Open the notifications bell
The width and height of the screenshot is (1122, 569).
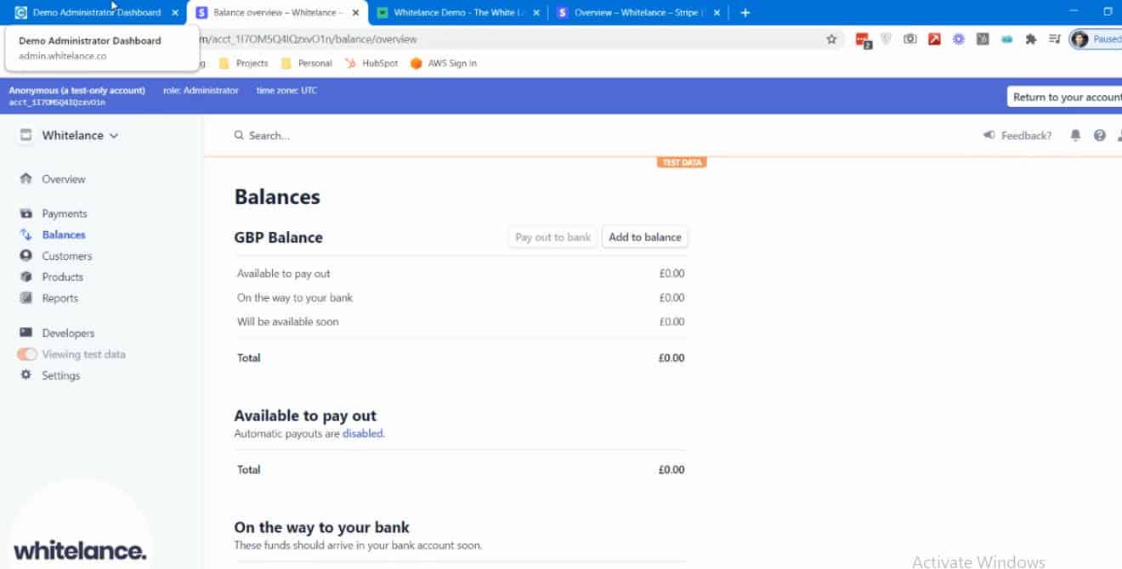click(1075, 136)
